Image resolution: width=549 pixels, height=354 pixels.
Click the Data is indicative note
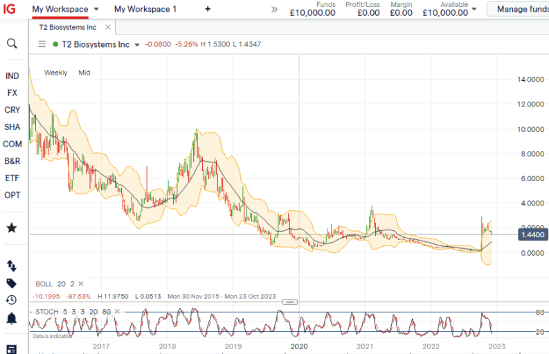[52, 336]
